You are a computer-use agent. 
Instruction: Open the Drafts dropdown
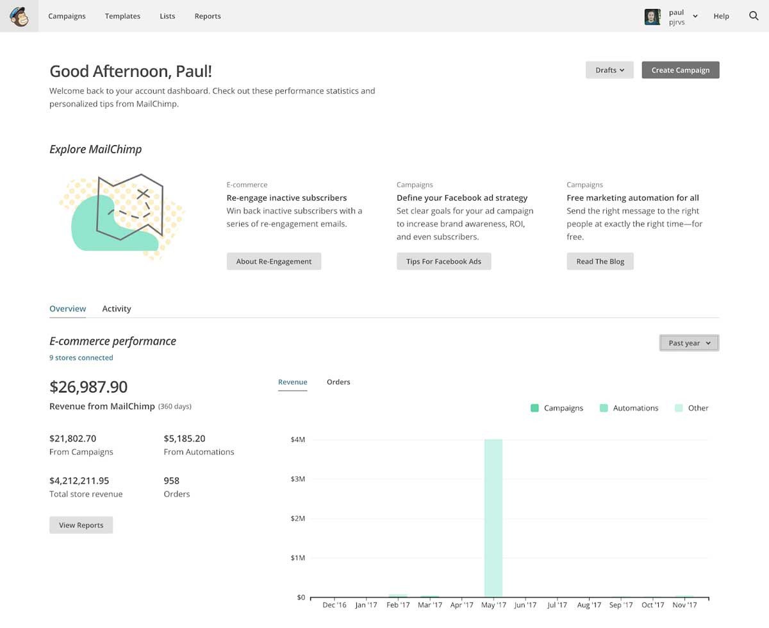(x=609, y=70)
